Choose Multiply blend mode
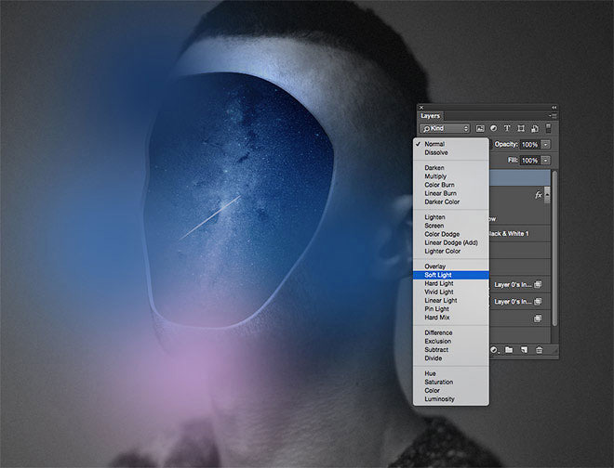Screen dimensions: 614x468 pyautogui.click(x=451, y=176)
